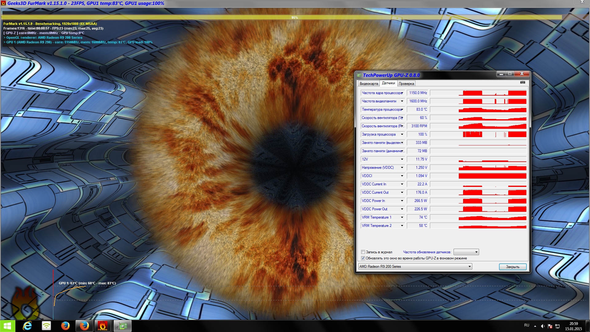Switch to the Видеокарта tab
Screen dimensions: 590x332
[x=368, y=84]
